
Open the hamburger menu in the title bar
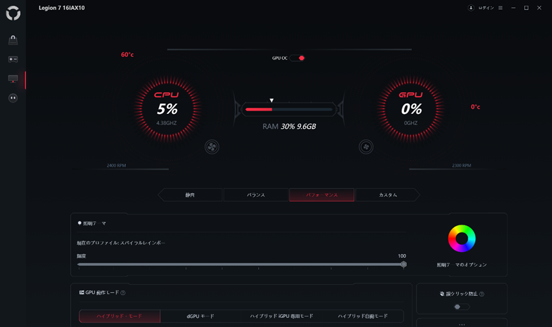(x=501, y=8)
